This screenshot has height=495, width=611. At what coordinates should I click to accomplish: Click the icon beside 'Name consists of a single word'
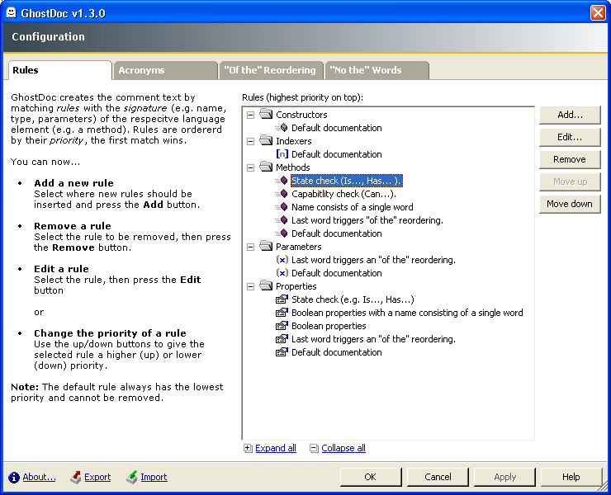tap(282, 207)
